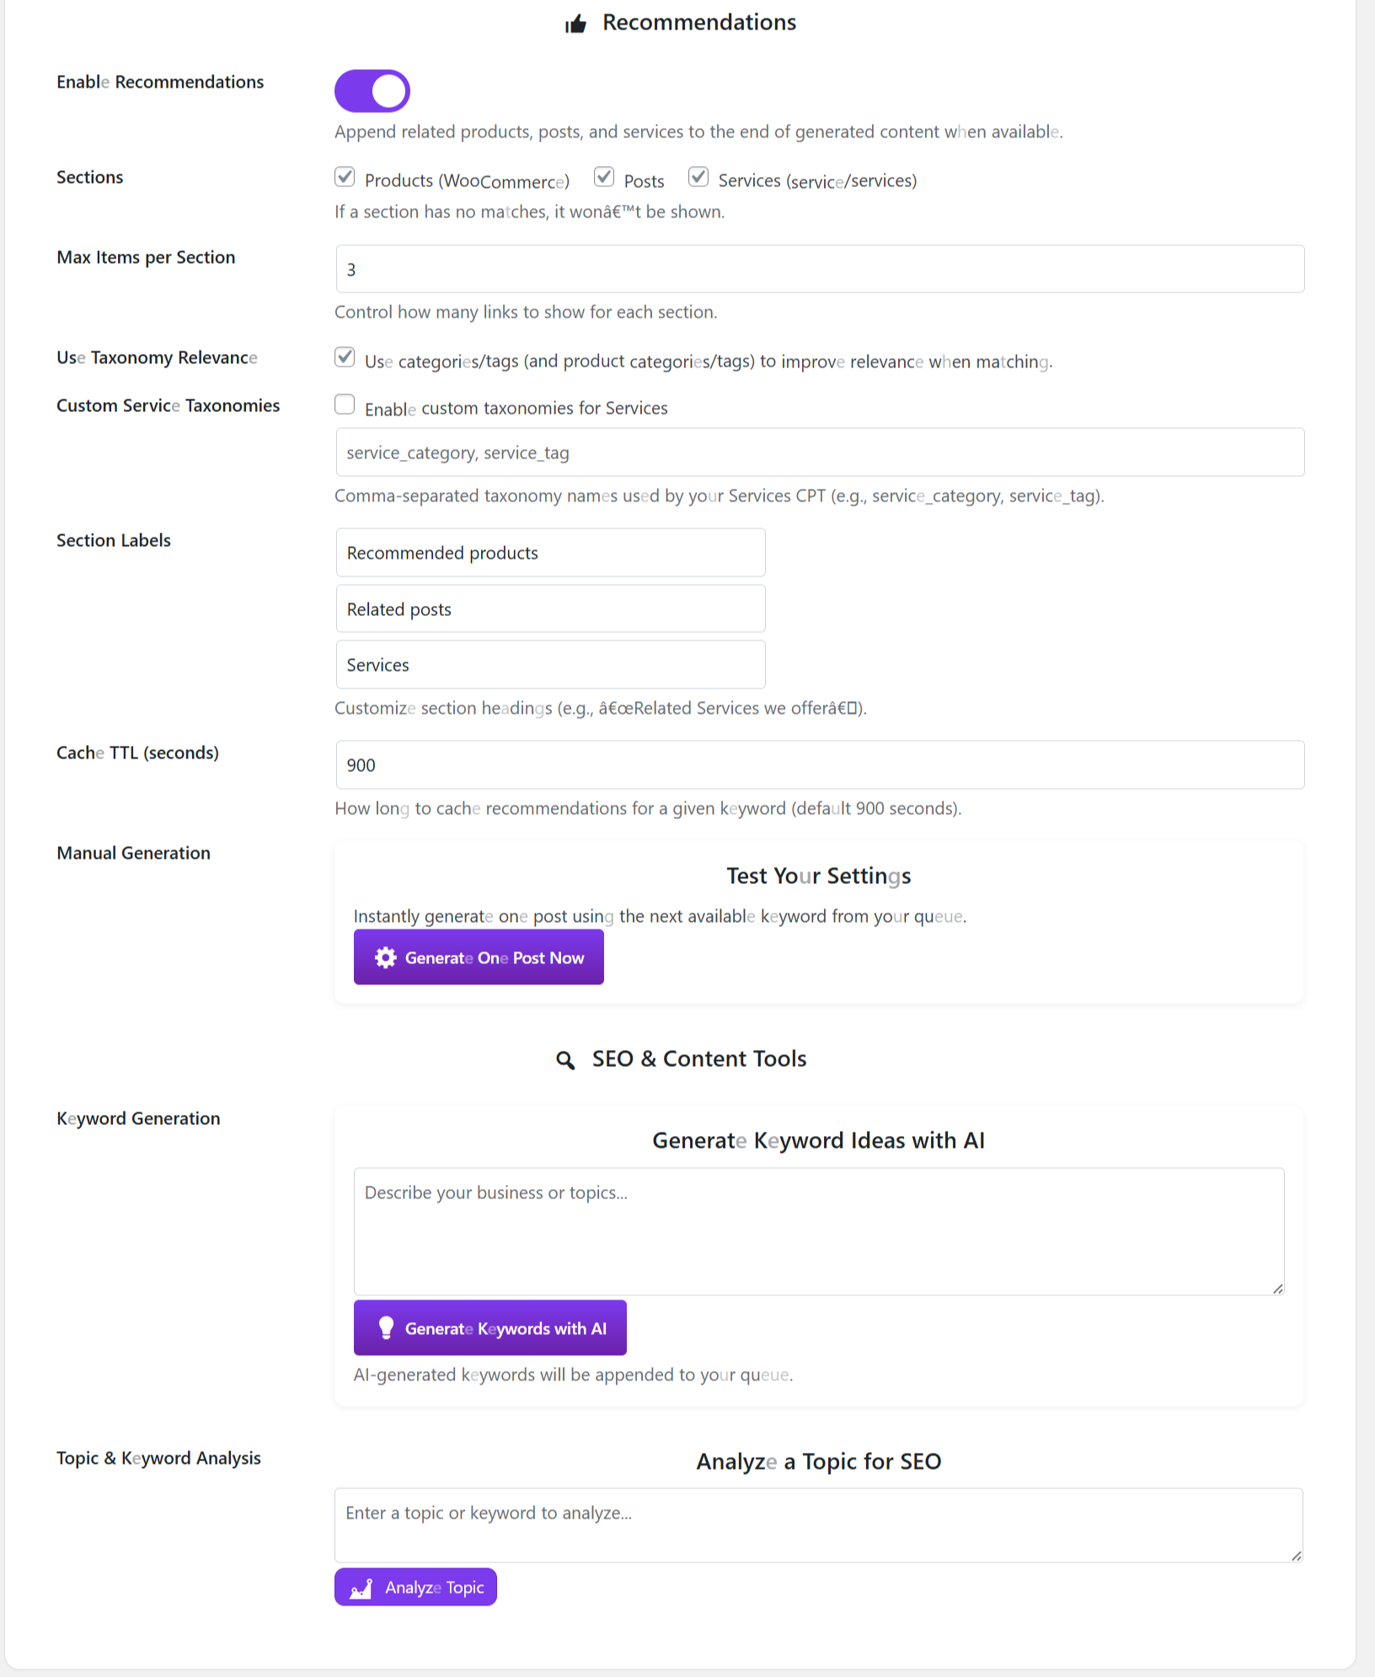
Task: Click the thumbs-up Recommendations icon
Action: 575,23
